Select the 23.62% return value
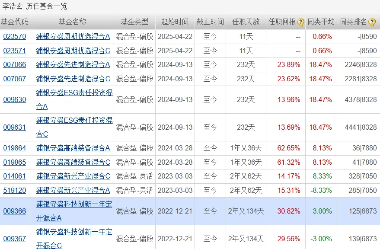The width and height of the screenshot is (380, 249). (289, 79)
